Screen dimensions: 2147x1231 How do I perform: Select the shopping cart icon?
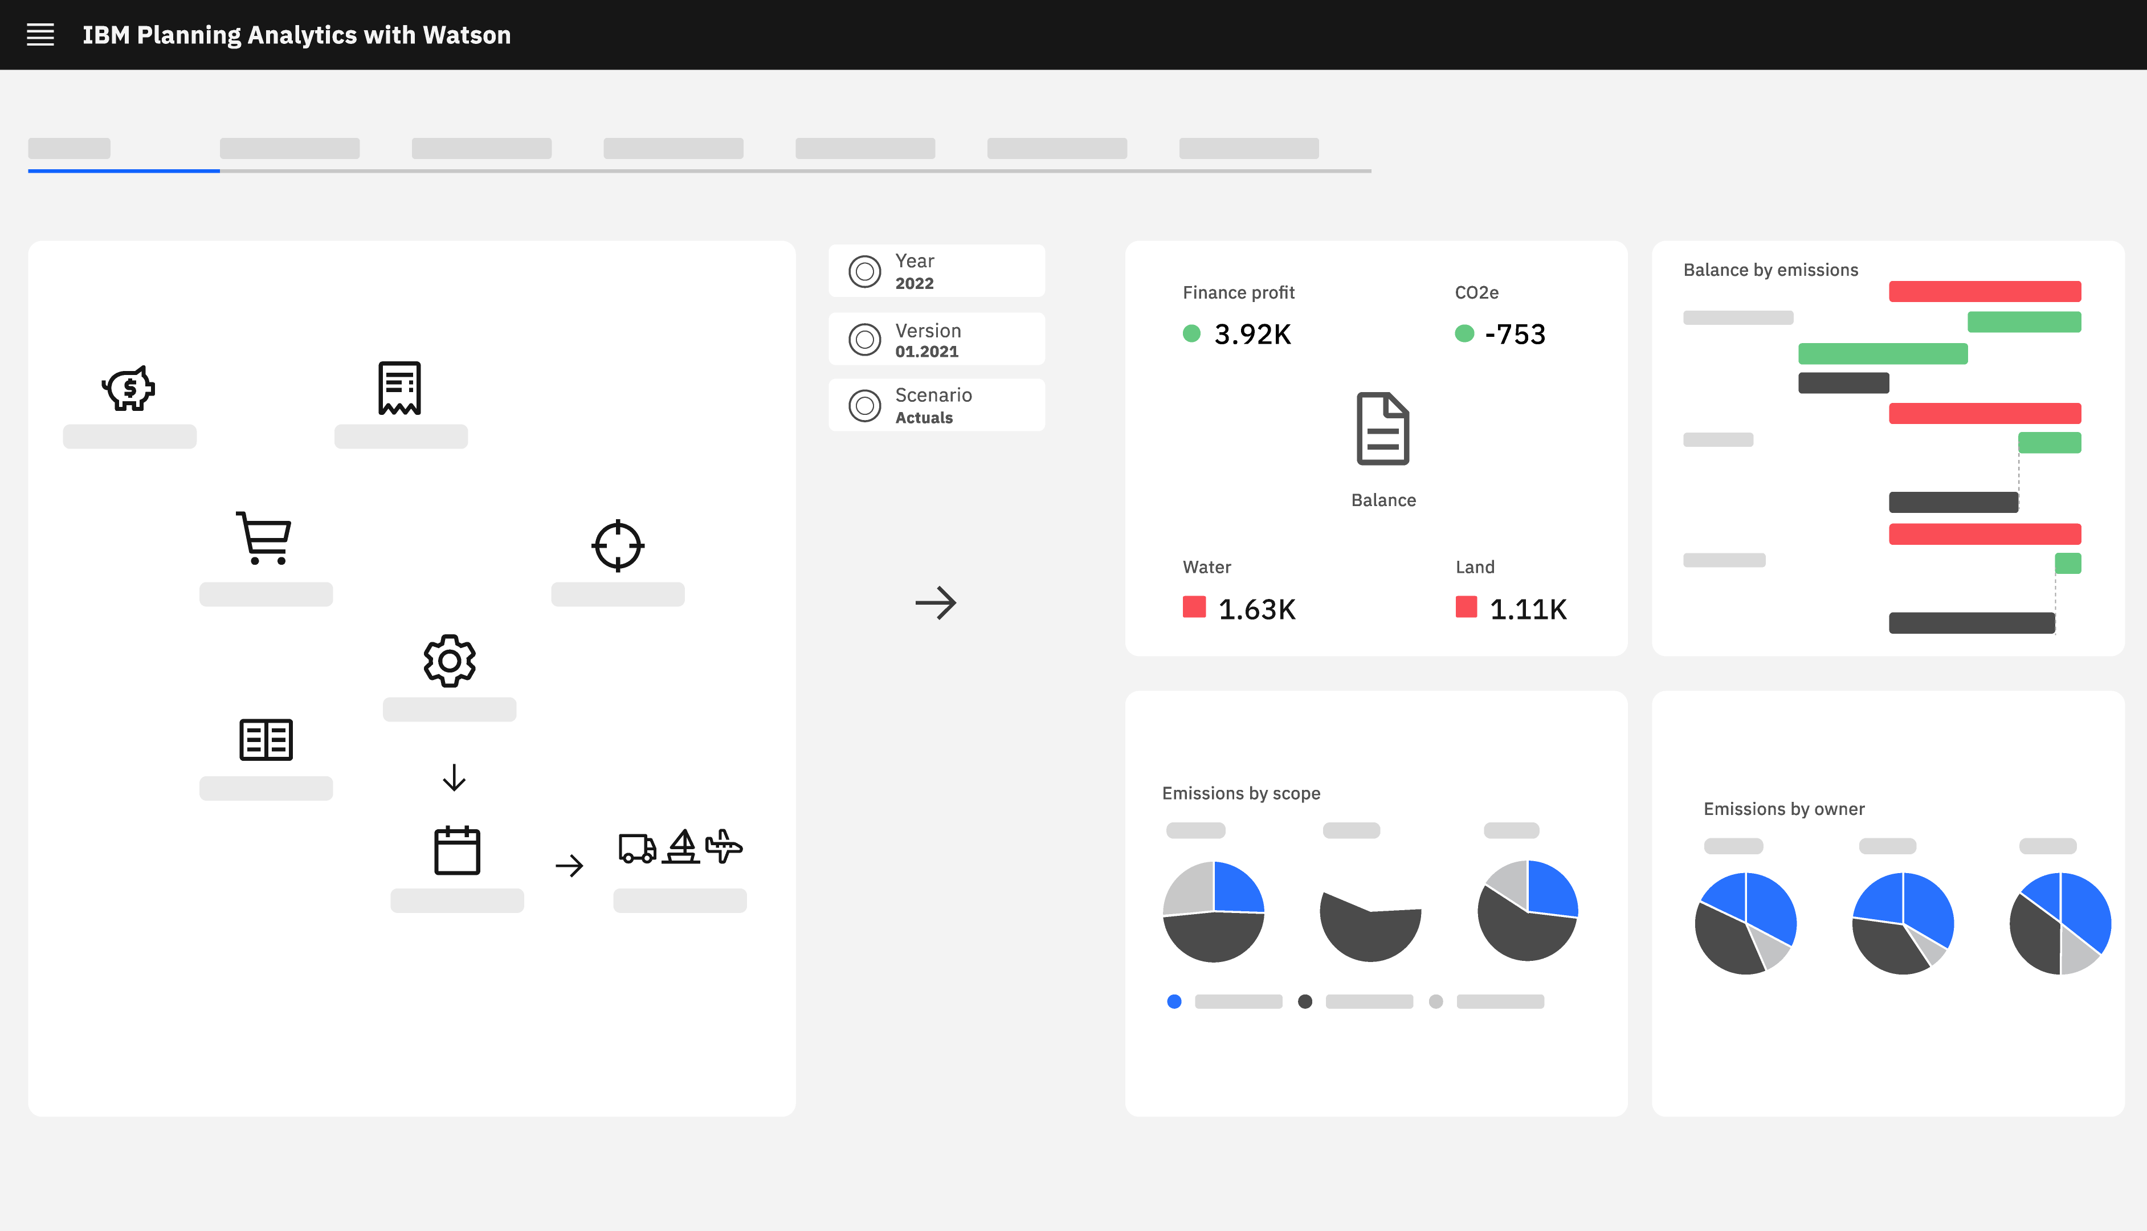click(264, 538)
